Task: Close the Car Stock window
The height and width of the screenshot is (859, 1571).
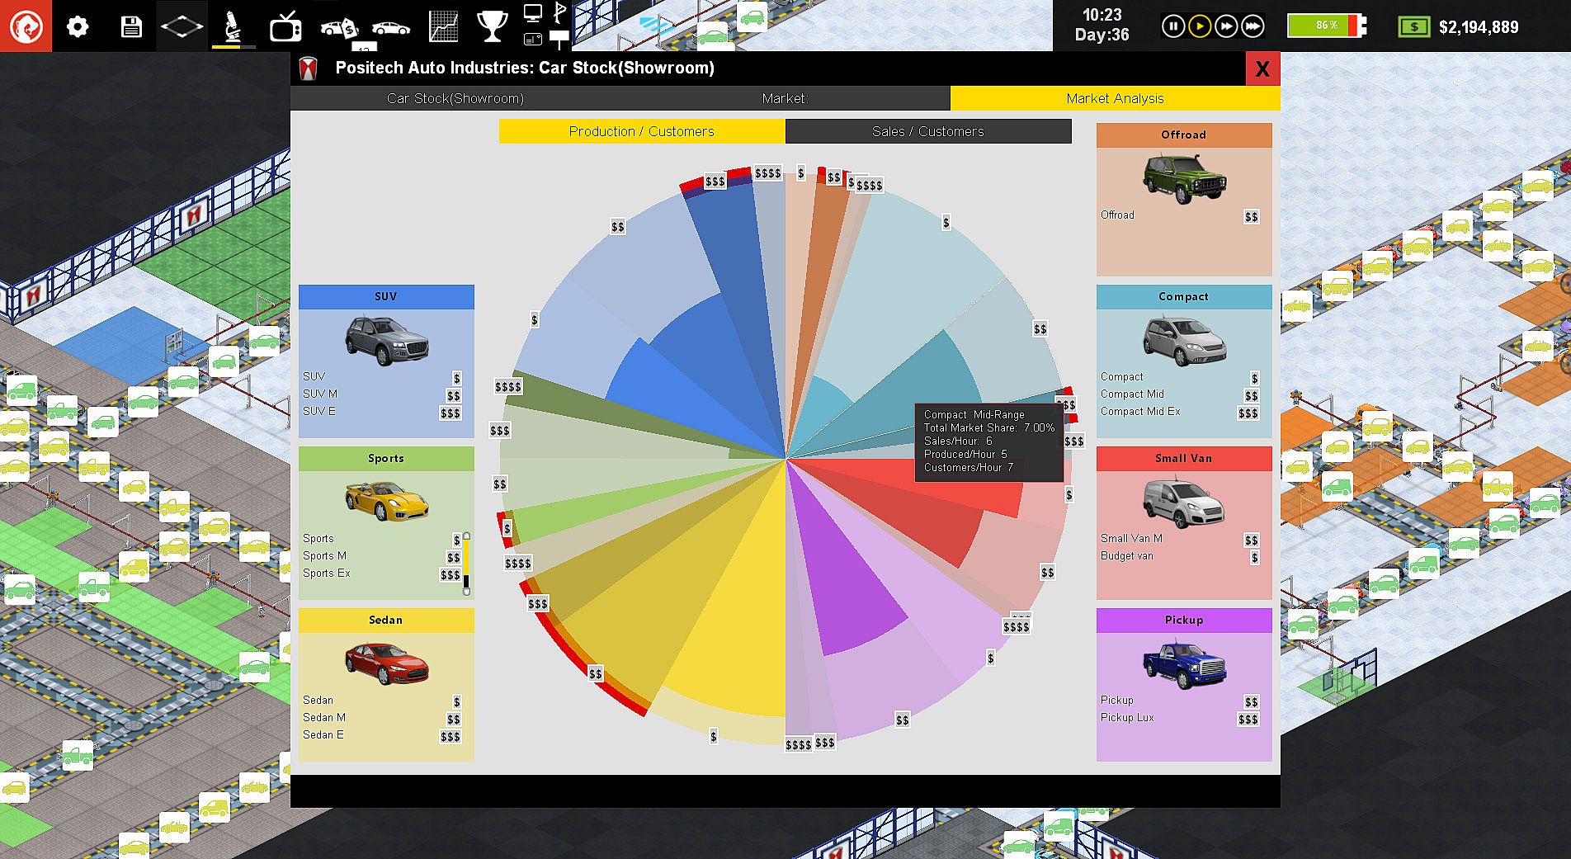Action: click(x=1262, y=68)
